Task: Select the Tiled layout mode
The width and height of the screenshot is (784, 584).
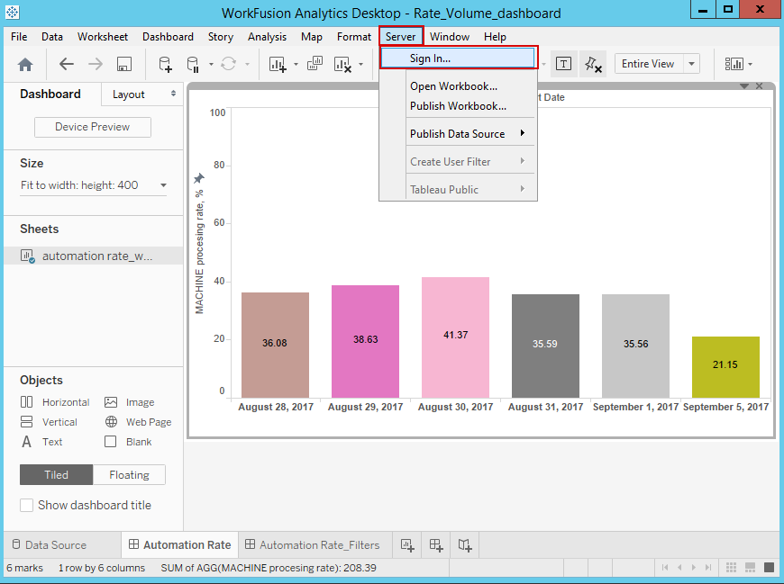Action: click(x=56, y=475)
